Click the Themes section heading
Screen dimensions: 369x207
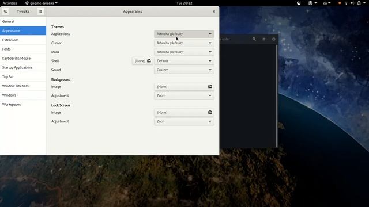(58, 27)
